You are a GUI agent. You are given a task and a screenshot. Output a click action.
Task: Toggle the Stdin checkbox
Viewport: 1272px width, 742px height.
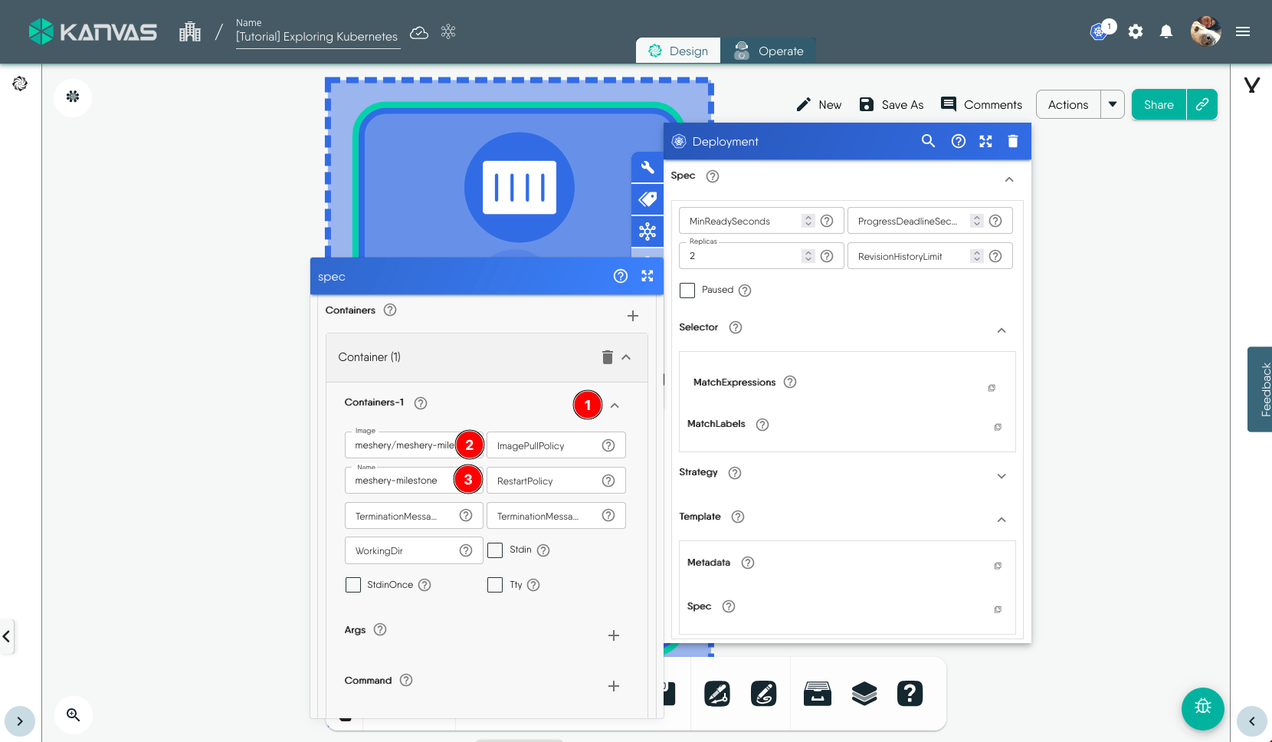495,550
